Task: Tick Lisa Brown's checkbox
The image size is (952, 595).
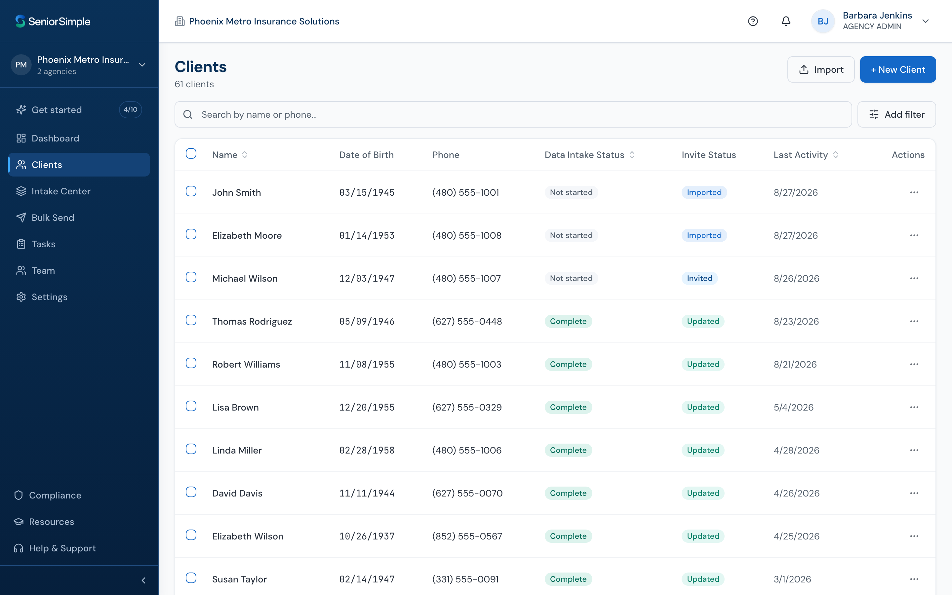Action: coord(191,406)
